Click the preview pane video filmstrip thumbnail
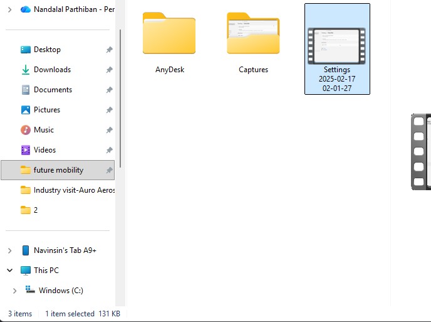The height and width of the screenshot is (322, 431). (x=421, y=152)
